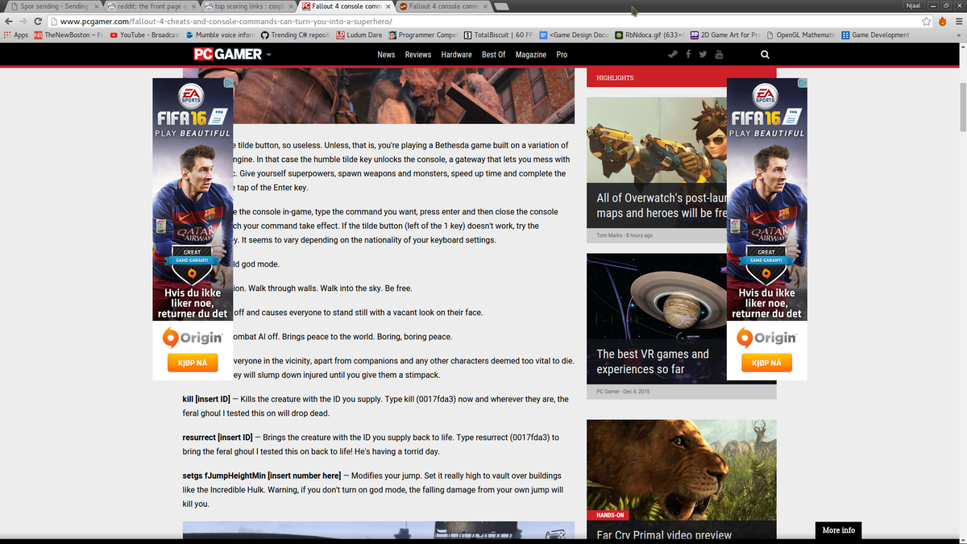
Task: Open the Reviews section in site nav
Action: pos(418,55)
